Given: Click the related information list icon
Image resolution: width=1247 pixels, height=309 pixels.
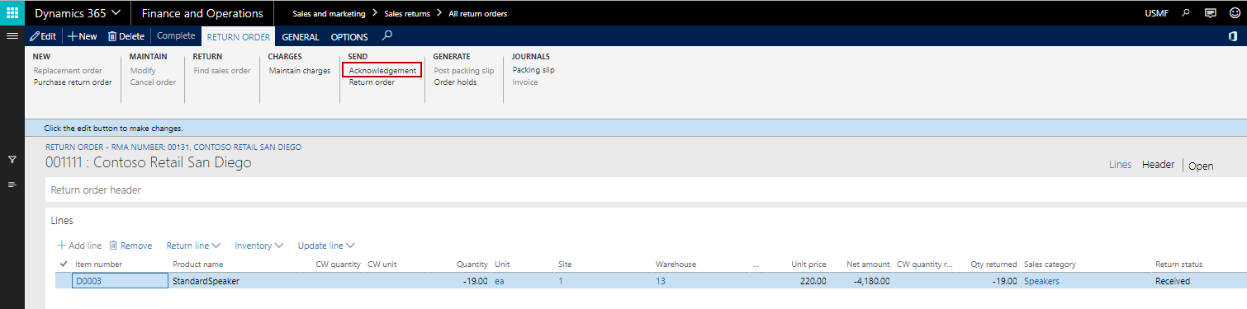Looking at the screenshot, I should pyautogui.click(x=12, y=185).
